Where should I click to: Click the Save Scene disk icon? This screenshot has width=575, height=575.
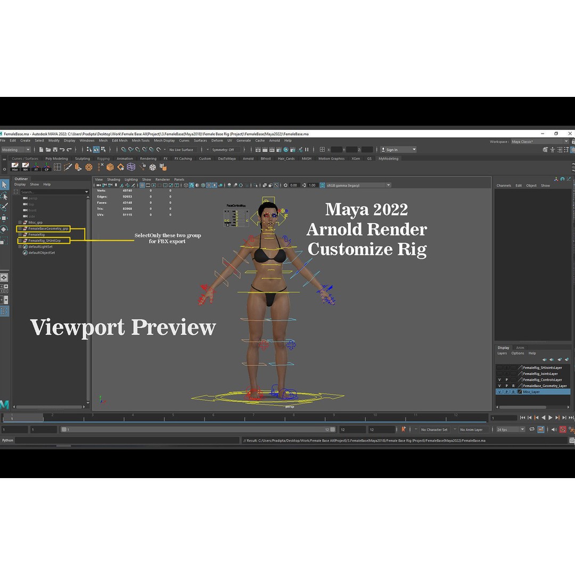[55, 150]
